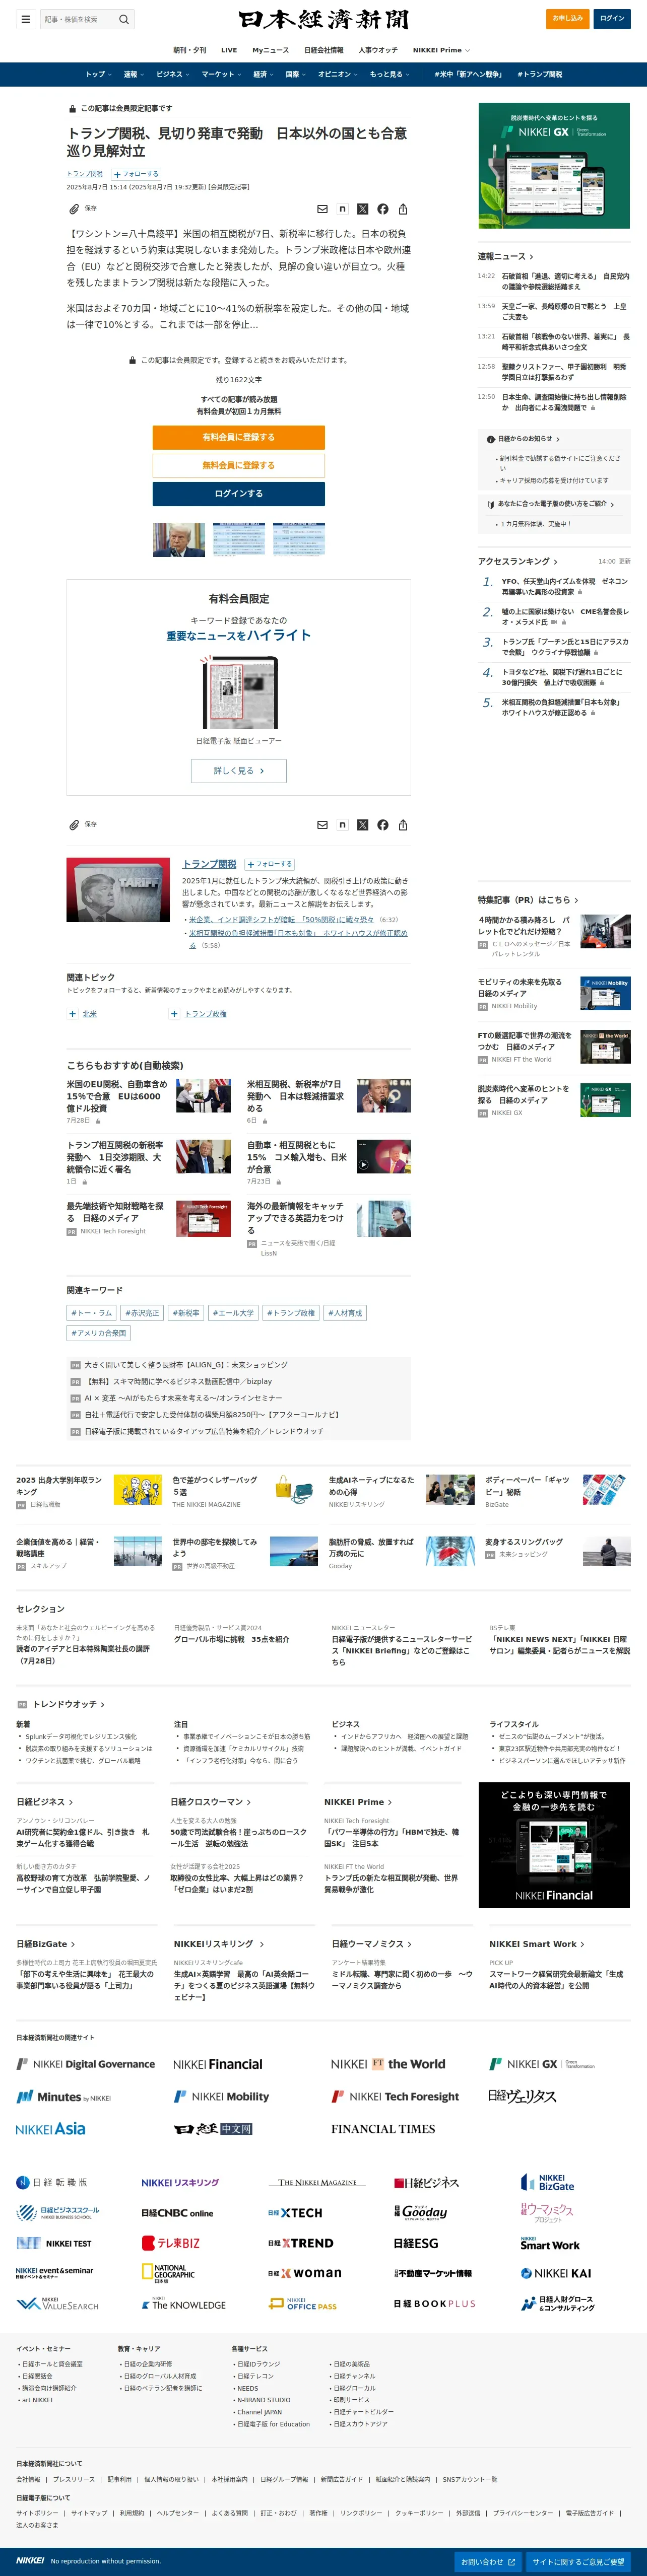This screenshot has height=2576, width=647.
Task: Open the 日経ヴェリタス logo link
Action: click(522, 2096)
